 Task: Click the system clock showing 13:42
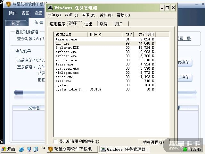[196, 149]
